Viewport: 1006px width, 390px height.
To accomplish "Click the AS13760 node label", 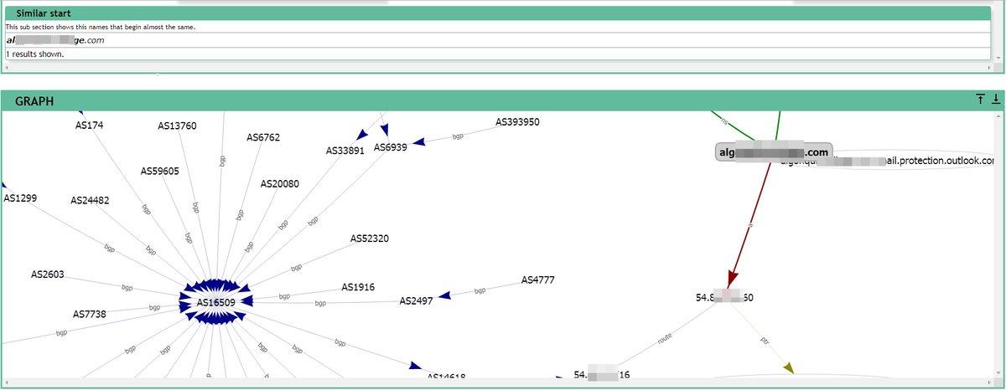I will [177, 126].
